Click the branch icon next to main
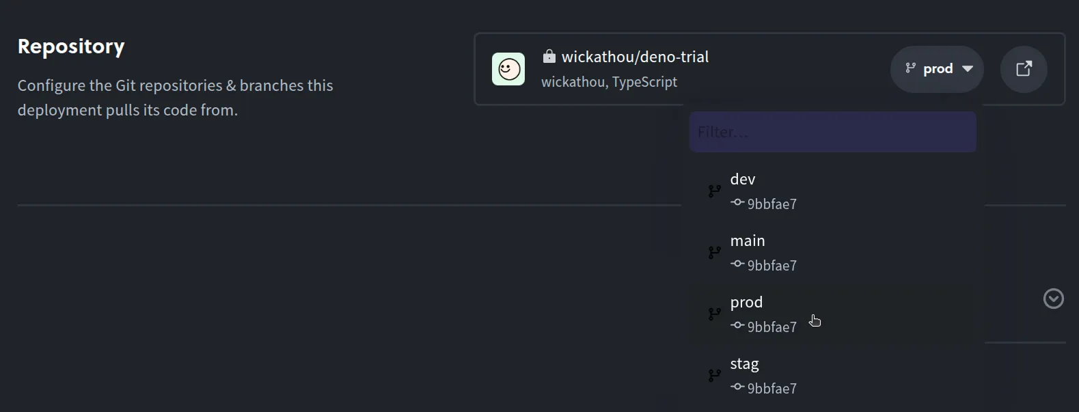 click(715, 253)
